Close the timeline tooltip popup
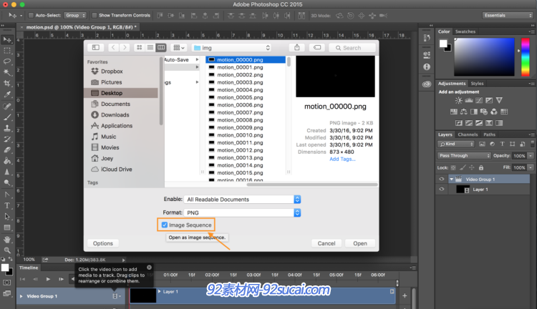Viewport: 537px width, 309px height. pyautogui.click(x=150, y=268)
